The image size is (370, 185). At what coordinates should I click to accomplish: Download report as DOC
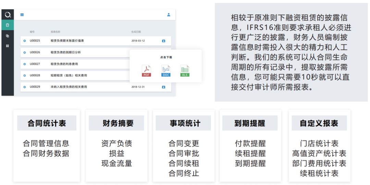pos(166,71)
